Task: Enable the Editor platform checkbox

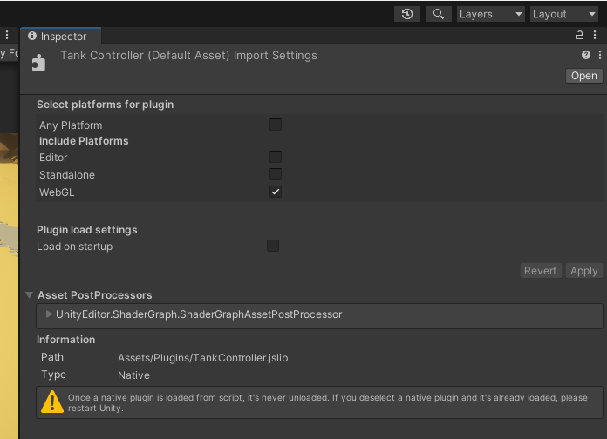Action: tap(276, 157)
